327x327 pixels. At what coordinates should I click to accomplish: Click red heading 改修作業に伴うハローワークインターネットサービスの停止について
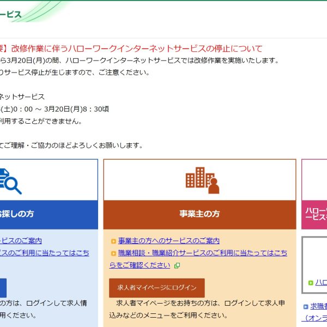(x=137, y=49)
